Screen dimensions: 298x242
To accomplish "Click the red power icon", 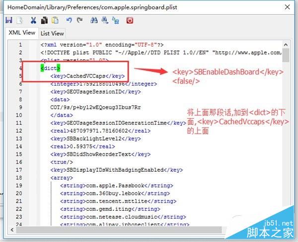I will (130, 20).
